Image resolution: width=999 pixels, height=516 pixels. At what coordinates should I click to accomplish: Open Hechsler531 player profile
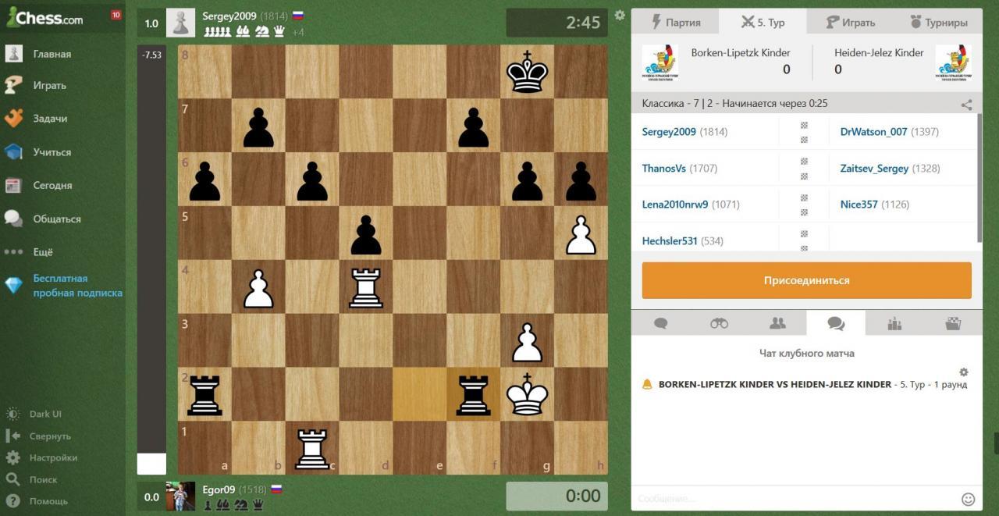670,241
